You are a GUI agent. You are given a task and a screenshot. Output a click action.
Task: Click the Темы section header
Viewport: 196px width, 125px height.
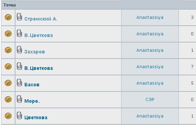coord(10,5)
